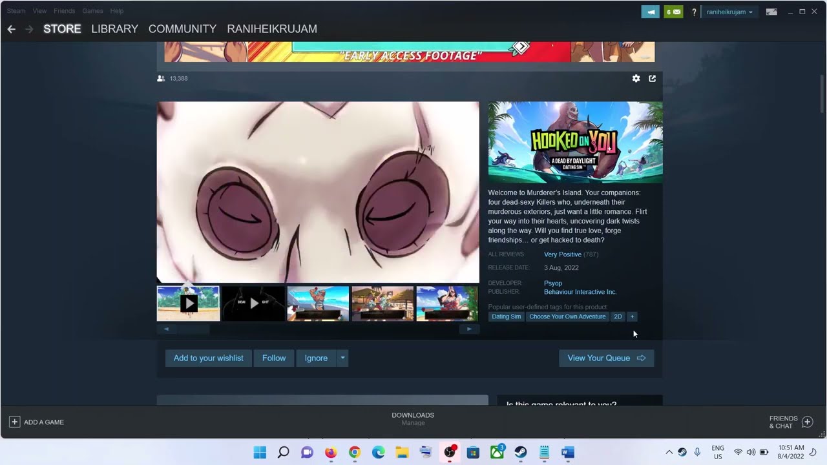Expand the Ignore options dropdown arrow

pos(342,358)
